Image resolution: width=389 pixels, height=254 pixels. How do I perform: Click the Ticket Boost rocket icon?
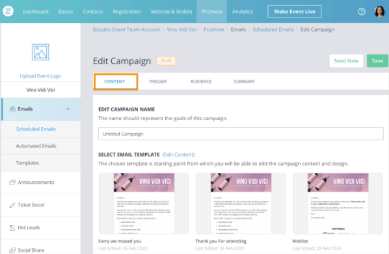pos(12,205)
